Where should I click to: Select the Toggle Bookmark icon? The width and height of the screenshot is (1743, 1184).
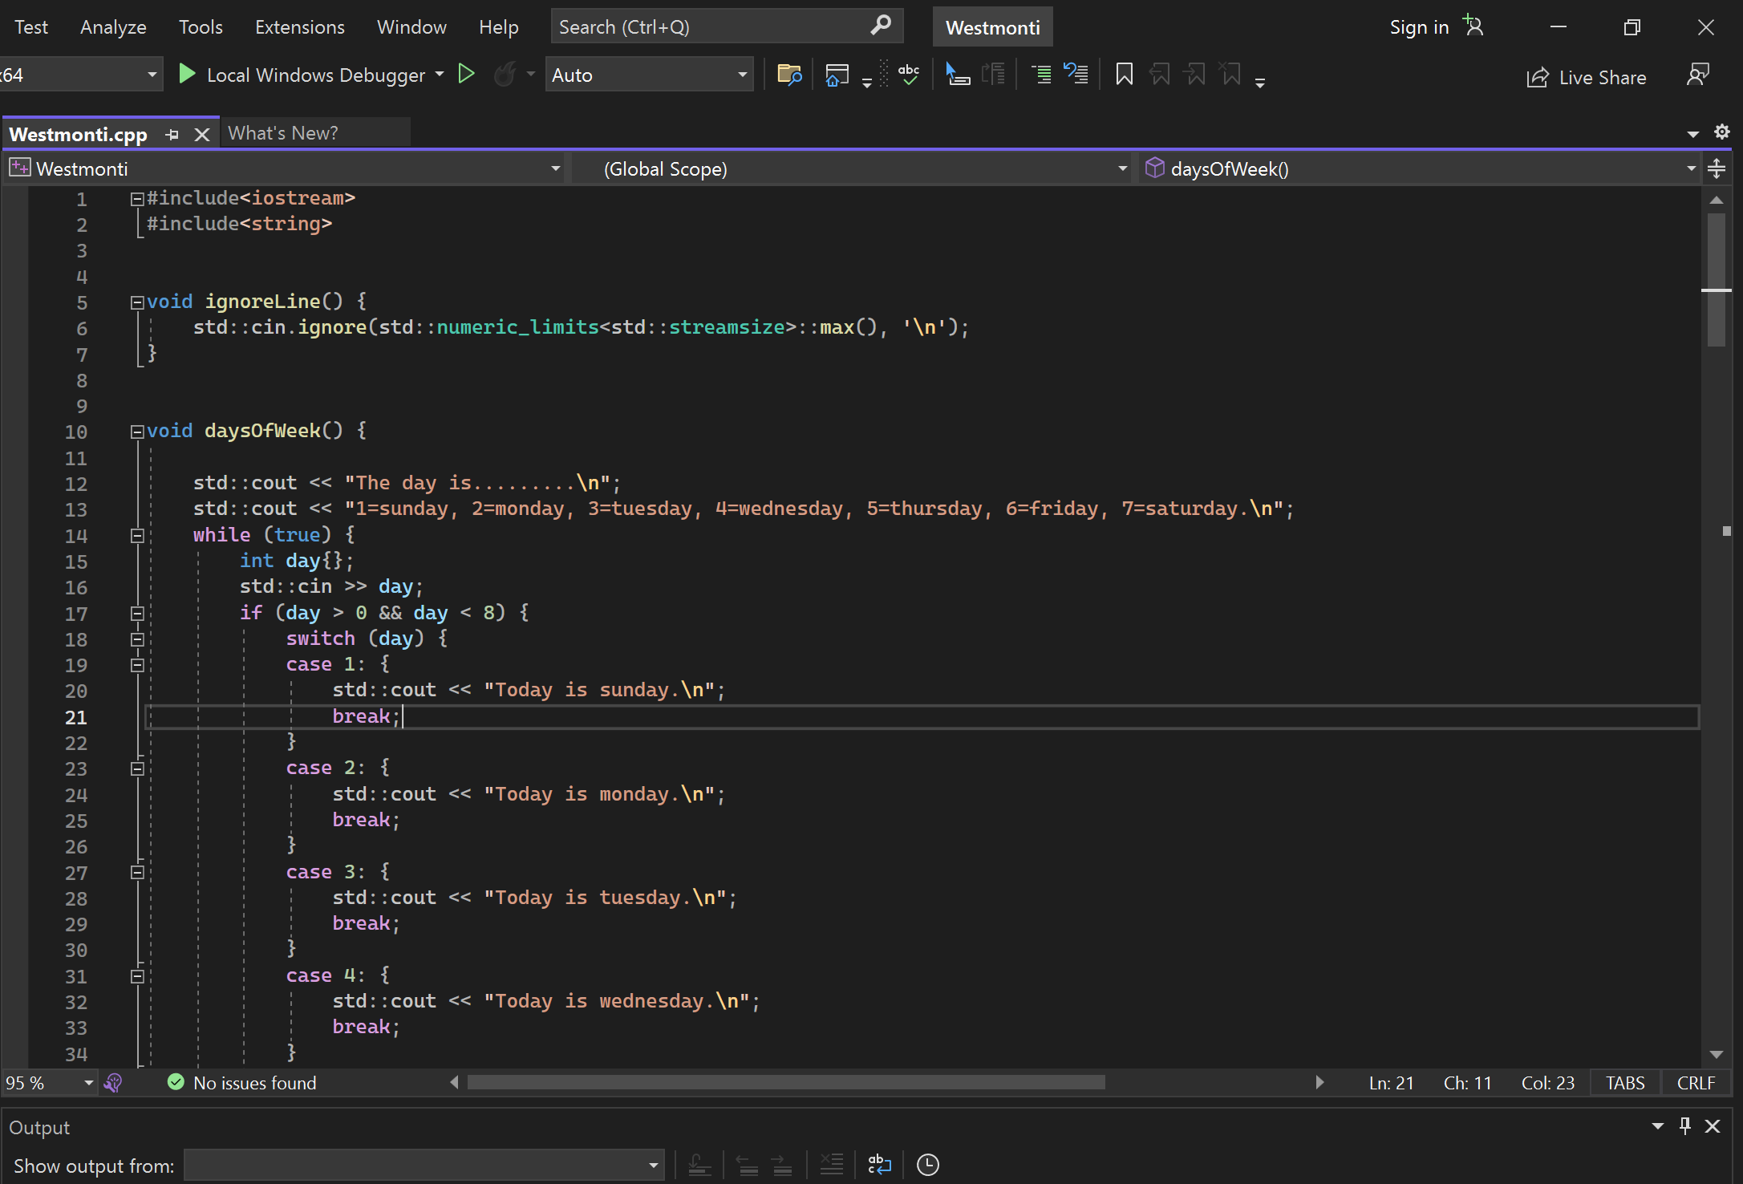tap(1123, 74)
